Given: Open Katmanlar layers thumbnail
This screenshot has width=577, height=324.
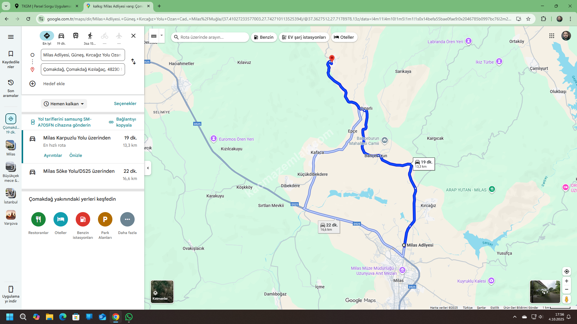Looking at the screenshot, I should 162,292.
